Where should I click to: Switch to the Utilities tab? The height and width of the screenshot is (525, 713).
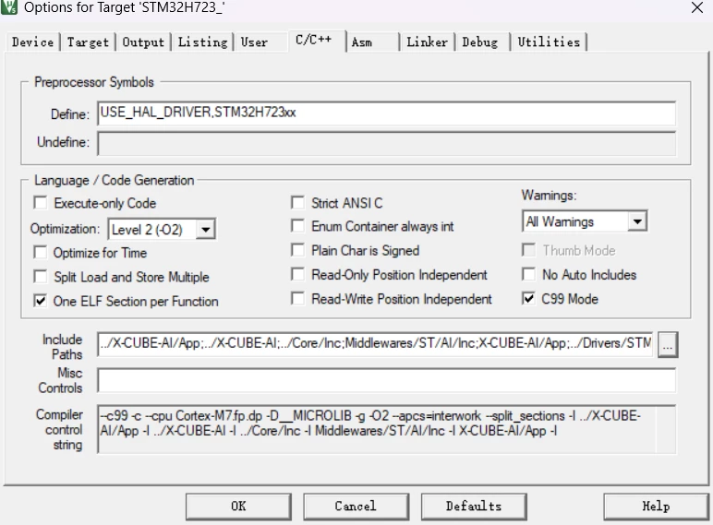point(549,42)
